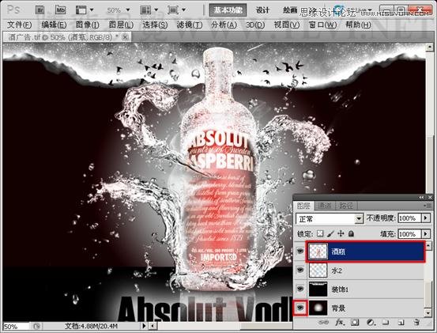Hide the 装饰1 layer

click(299, 289)
